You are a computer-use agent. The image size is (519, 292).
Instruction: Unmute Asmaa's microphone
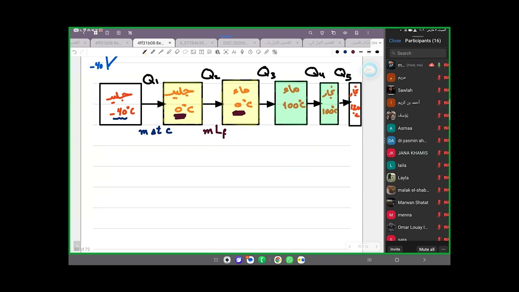coord(439,128)
